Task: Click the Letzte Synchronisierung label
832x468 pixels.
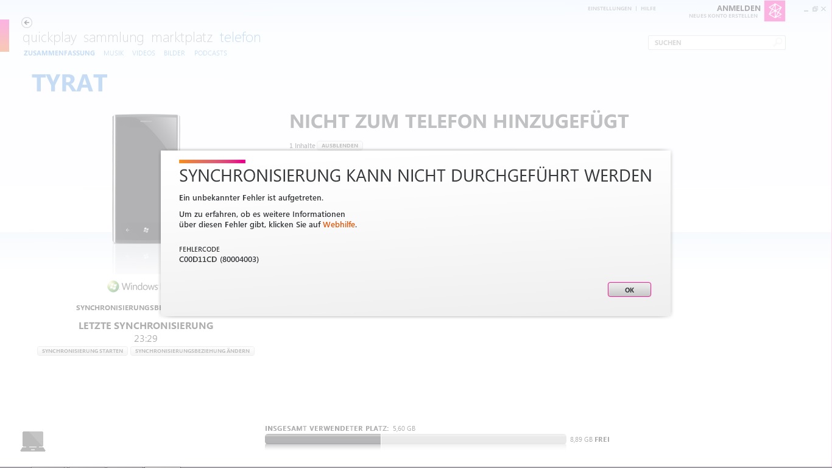Action: coord(146,325)
